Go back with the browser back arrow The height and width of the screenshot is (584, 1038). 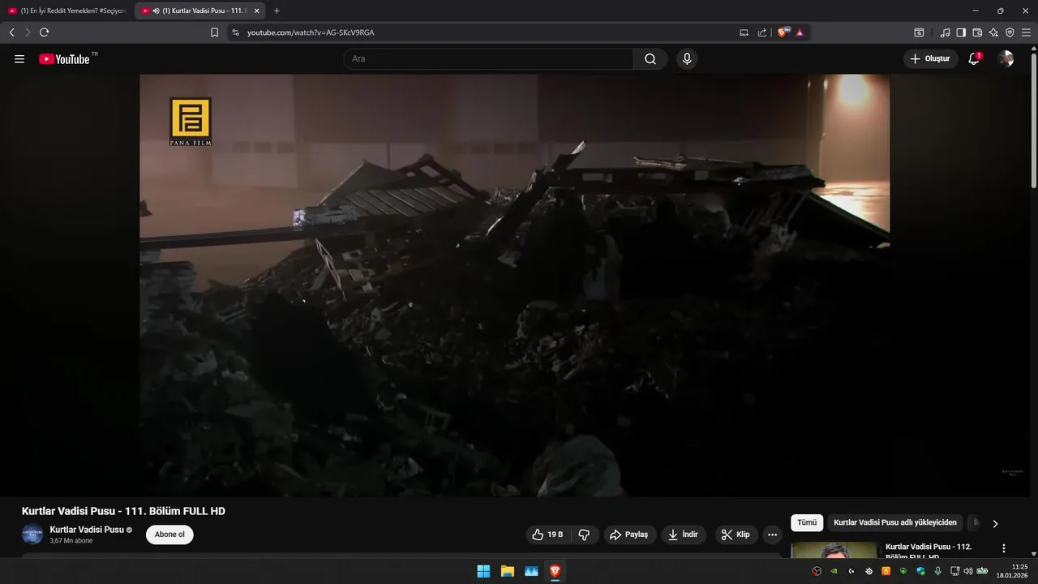click(11, 32)
